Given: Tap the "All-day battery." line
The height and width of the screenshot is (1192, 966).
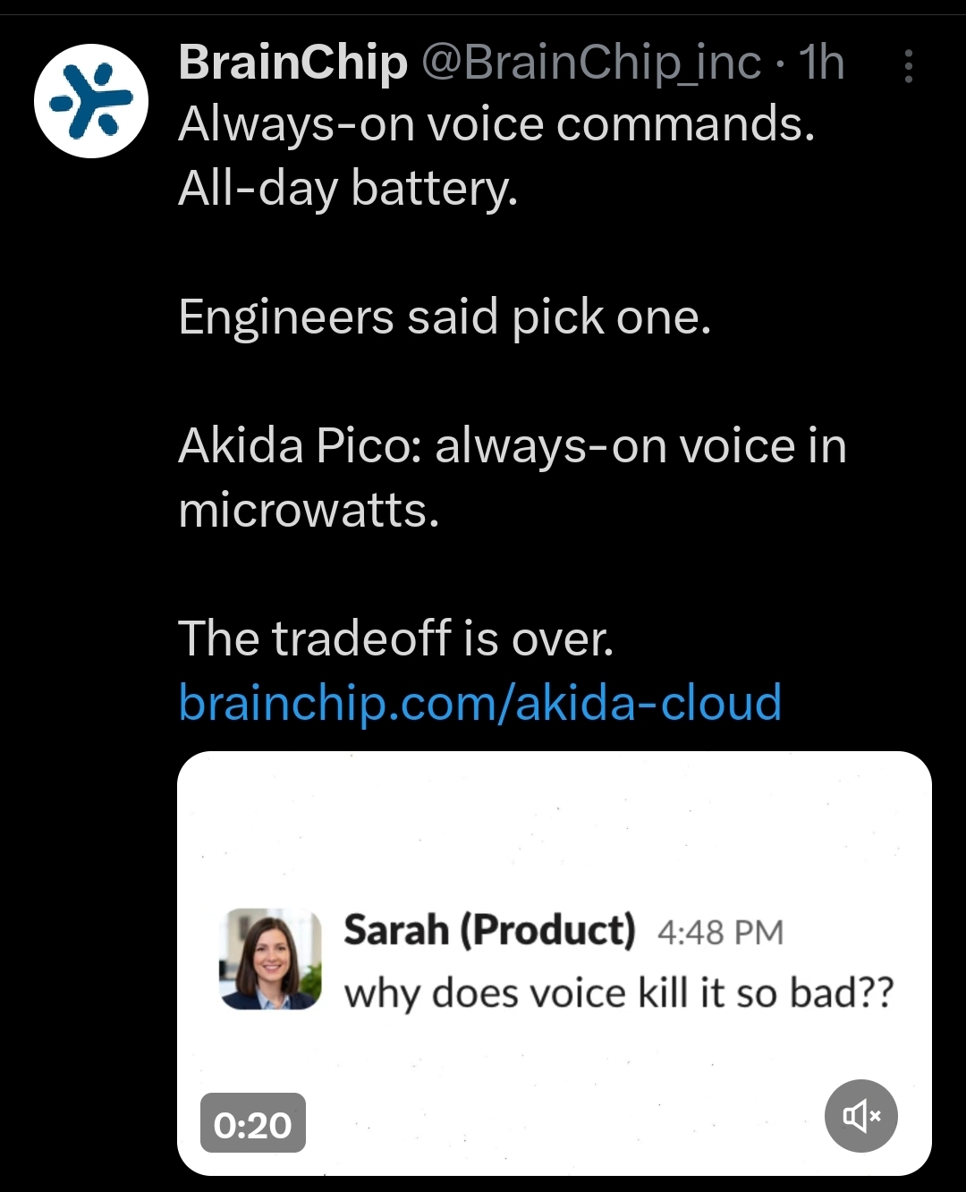Looking at the screenshot, I should (348, 188).
